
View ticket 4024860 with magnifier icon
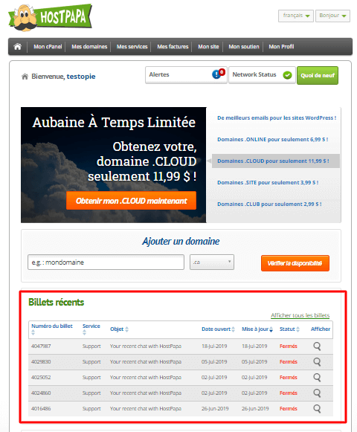point(317,393)
